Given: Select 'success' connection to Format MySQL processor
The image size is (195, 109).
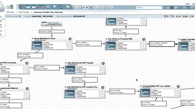Looking at the screenshot, I should 122,91.
